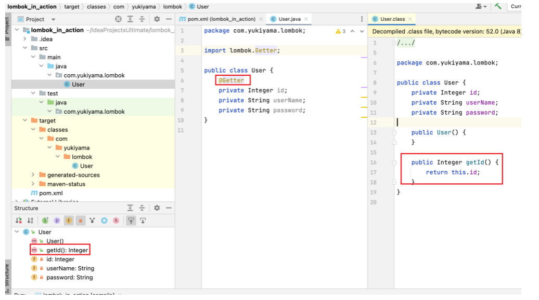Toggle Show Inherited in Structure toolbar
The width and height of the screenshot is (539, 300).
(45, 221)
